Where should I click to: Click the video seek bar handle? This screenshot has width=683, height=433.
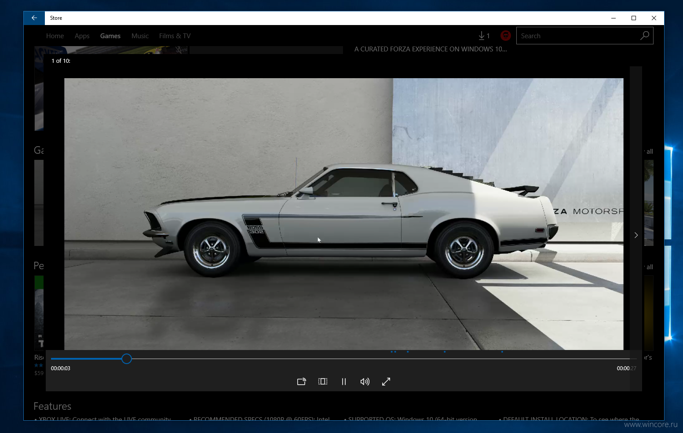(x=127, y=359)
